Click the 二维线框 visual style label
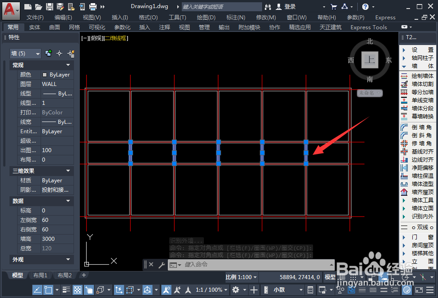 coord(115,38)
